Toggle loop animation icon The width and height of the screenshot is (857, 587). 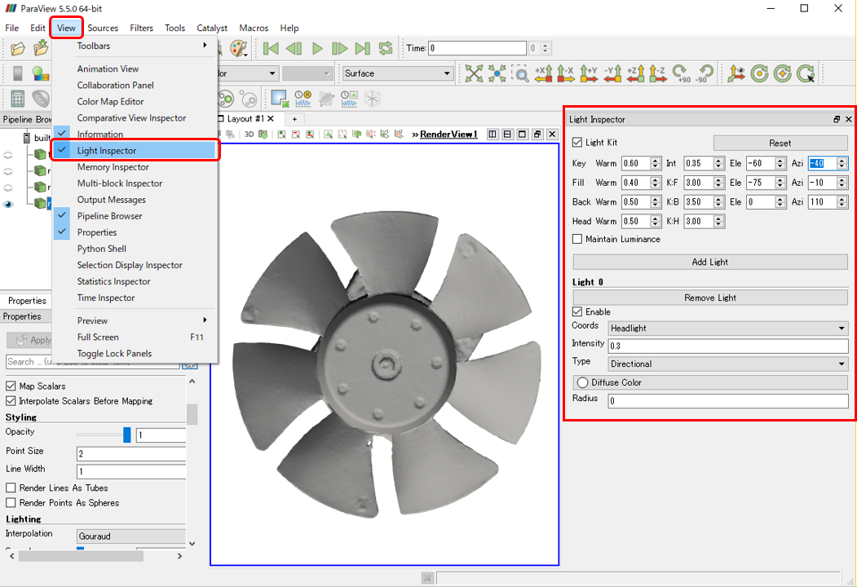386,49
